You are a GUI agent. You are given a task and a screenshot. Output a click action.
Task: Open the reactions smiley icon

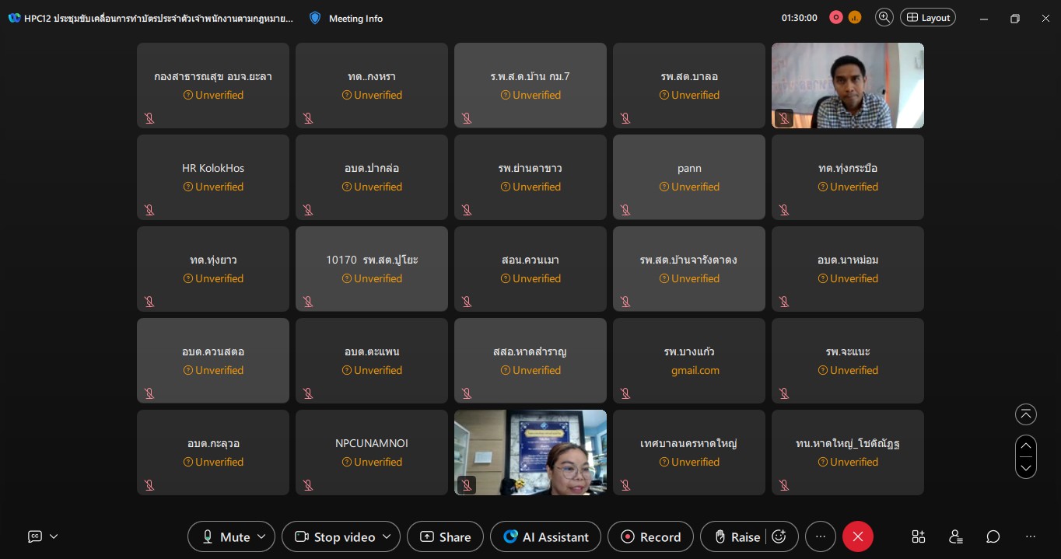pos(779,536)
